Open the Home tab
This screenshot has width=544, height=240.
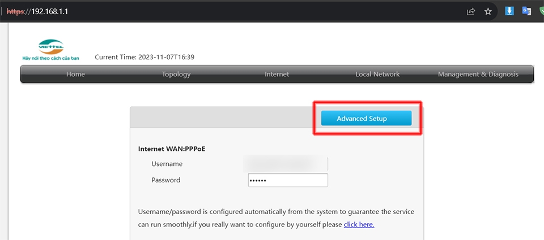point(75,74)
